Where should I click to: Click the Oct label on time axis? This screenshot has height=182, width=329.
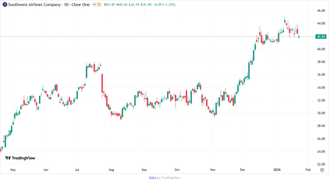(177, 170)
